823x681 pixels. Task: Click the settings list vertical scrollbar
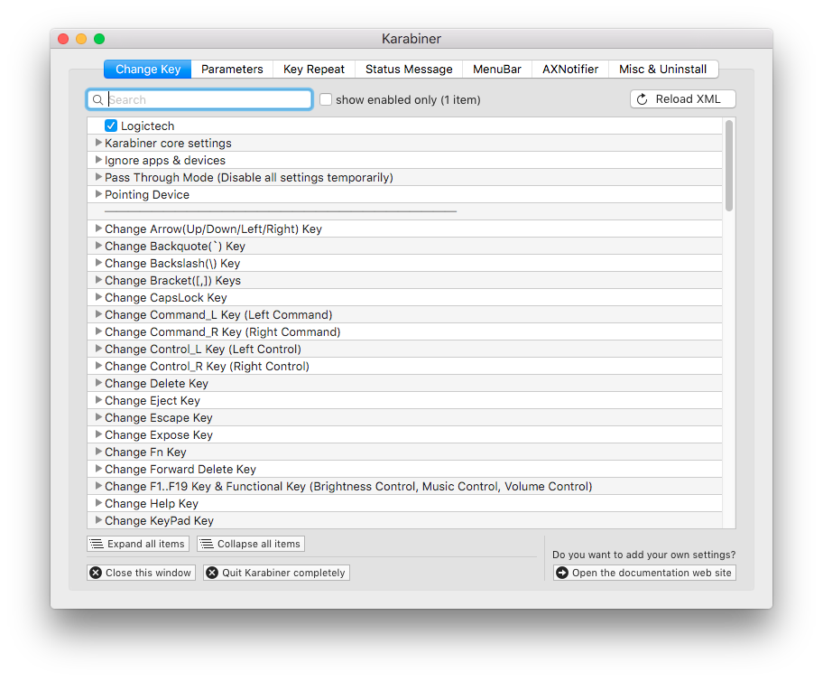point(728,165)
